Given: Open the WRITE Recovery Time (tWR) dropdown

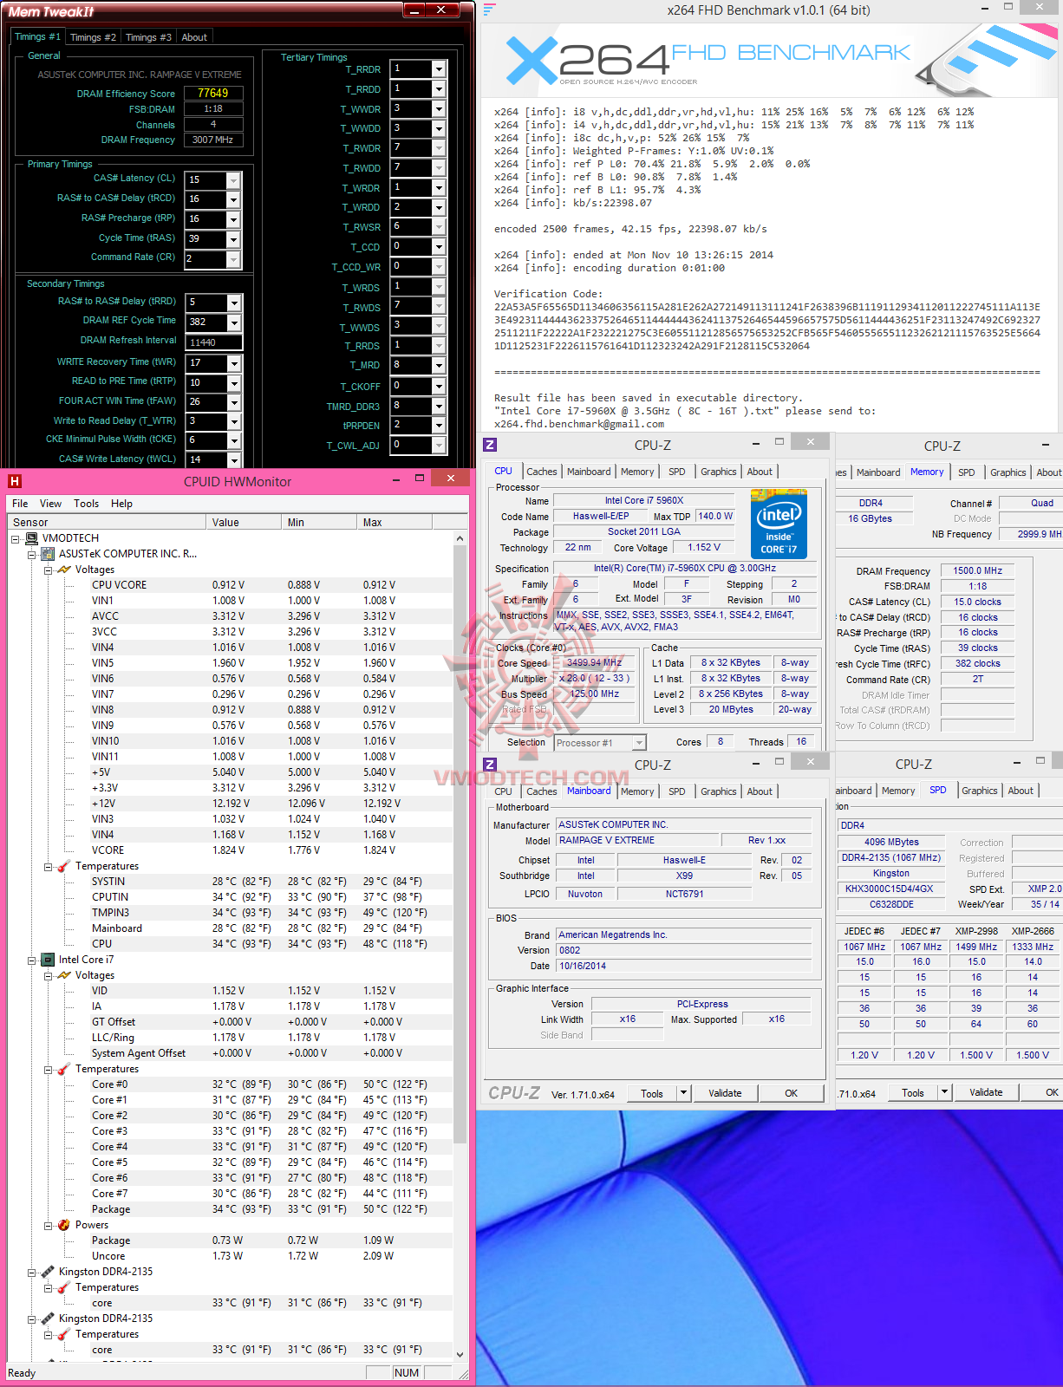Looking at the screenshot, I should click(x=233, y=362).
